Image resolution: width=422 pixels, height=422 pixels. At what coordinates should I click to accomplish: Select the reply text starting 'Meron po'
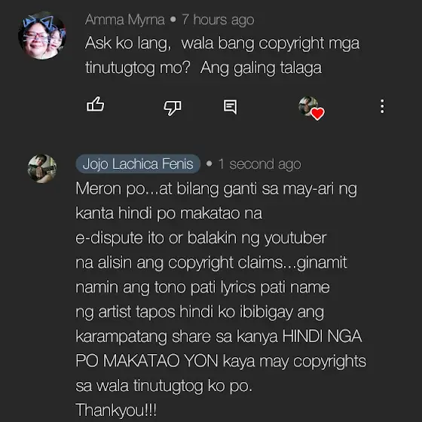[221, 298]
